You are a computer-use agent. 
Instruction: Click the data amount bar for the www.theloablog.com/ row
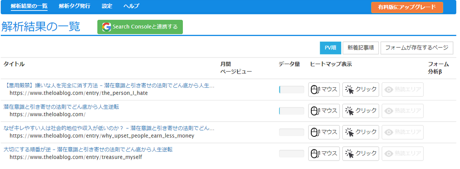[x=291, y=111]
